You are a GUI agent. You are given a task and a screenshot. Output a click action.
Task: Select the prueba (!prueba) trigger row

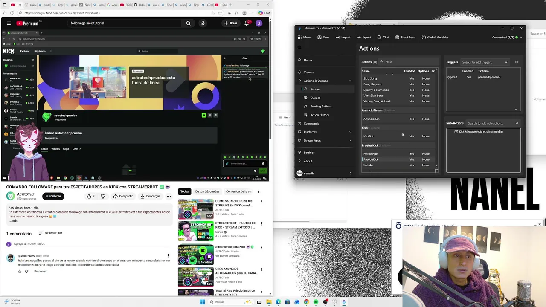click(x=482, y=77)
